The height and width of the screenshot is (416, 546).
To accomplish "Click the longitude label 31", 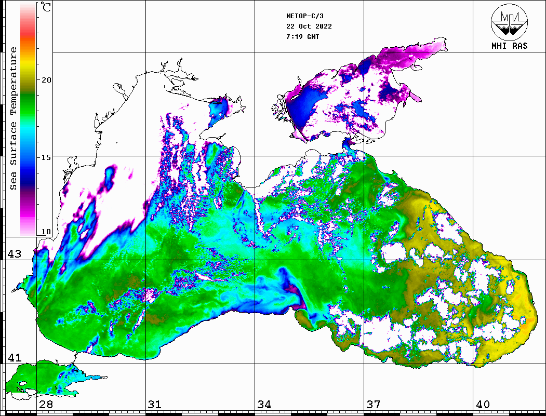I will pyautogui.click(x=155, y=404).
